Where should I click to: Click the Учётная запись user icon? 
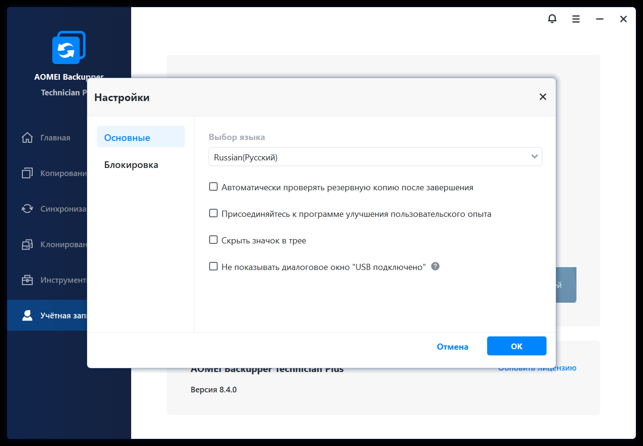point(27,316)
